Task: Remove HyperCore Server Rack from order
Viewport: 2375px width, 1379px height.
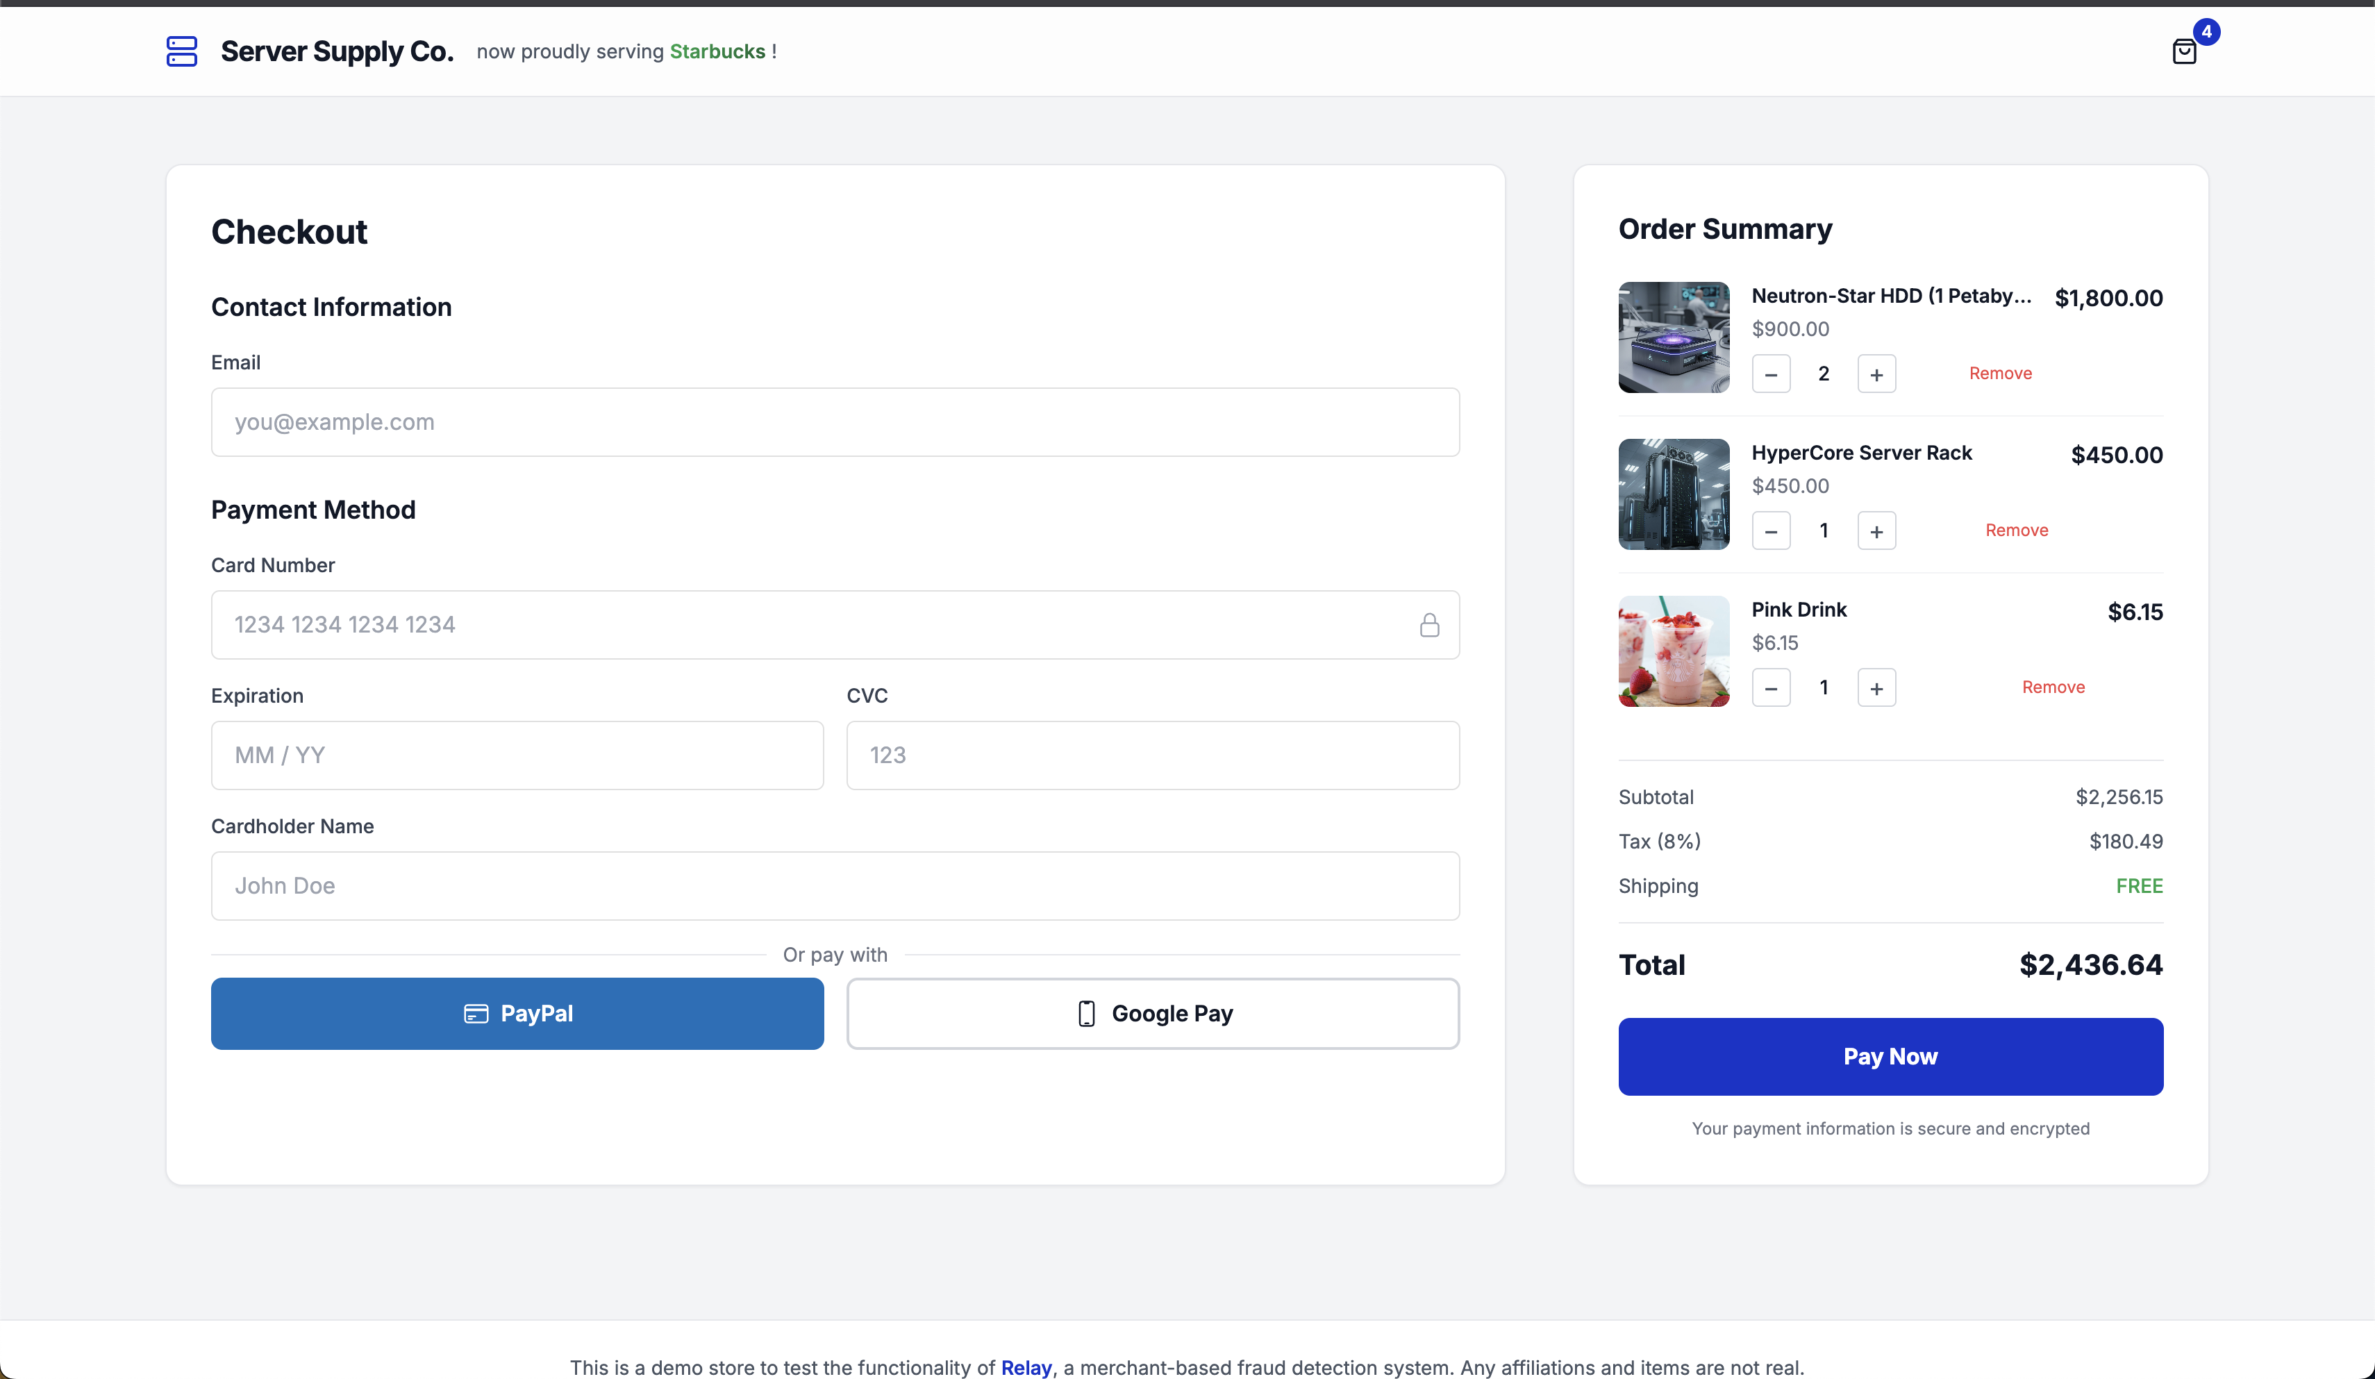Action: click(x=2016, y=530)
